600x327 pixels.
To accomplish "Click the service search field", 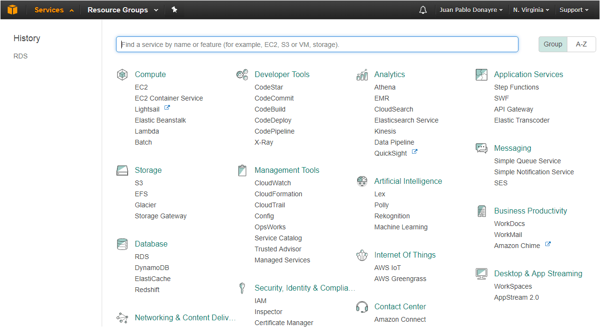I will point(317,45).
